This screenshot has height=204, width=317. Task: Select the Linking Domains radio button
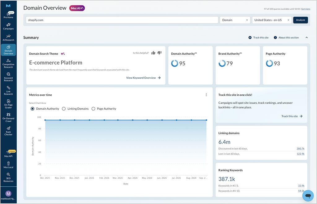pos(64,109)
